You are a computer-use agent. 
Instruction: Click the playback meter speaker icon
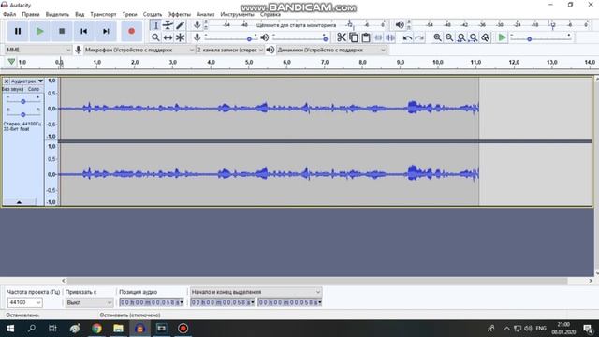[400, 25]
